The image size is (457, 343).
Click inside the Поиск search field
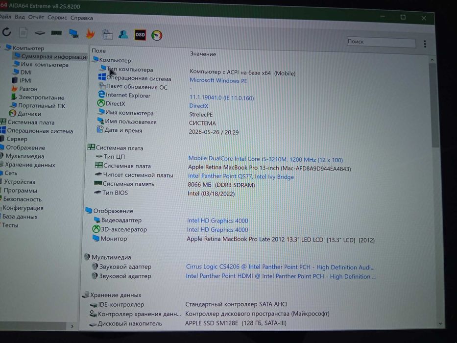pyautogui.click(x=381, y=42)
